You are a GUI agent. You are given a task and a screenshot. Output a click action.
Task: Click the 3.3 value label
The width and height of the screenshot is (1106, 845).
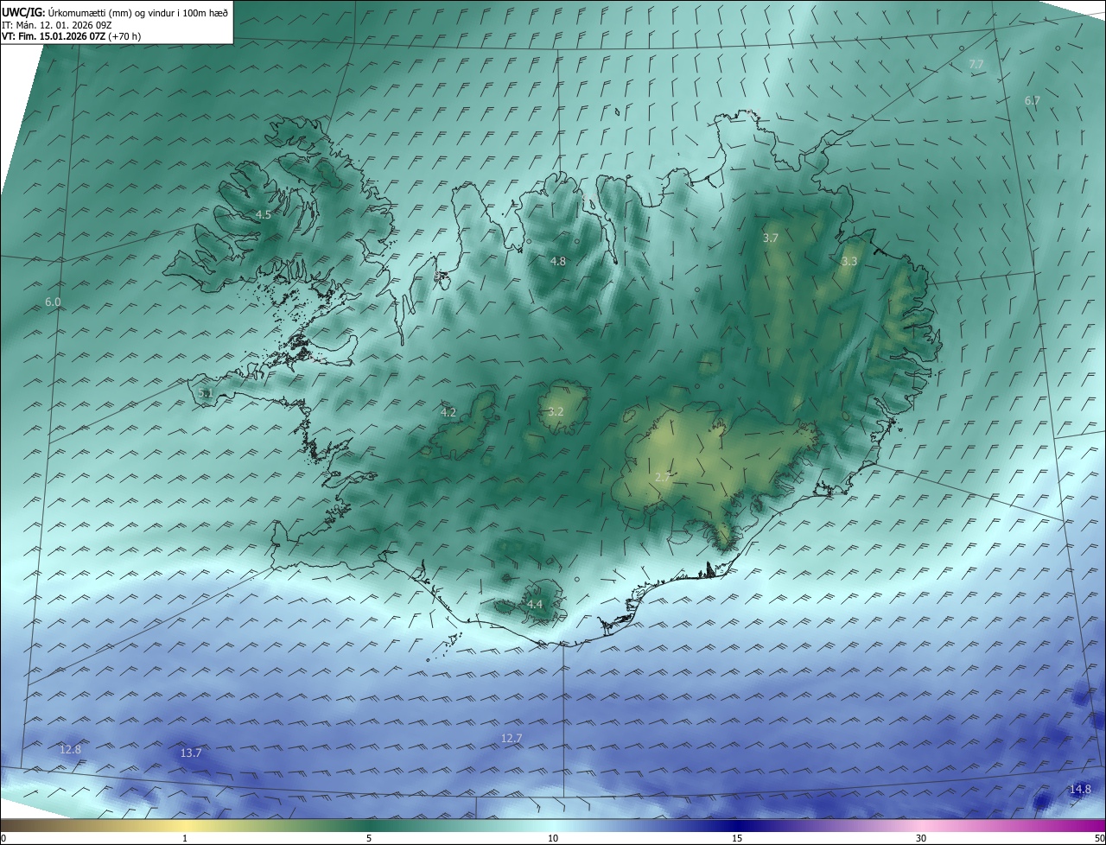coord(849,261)
